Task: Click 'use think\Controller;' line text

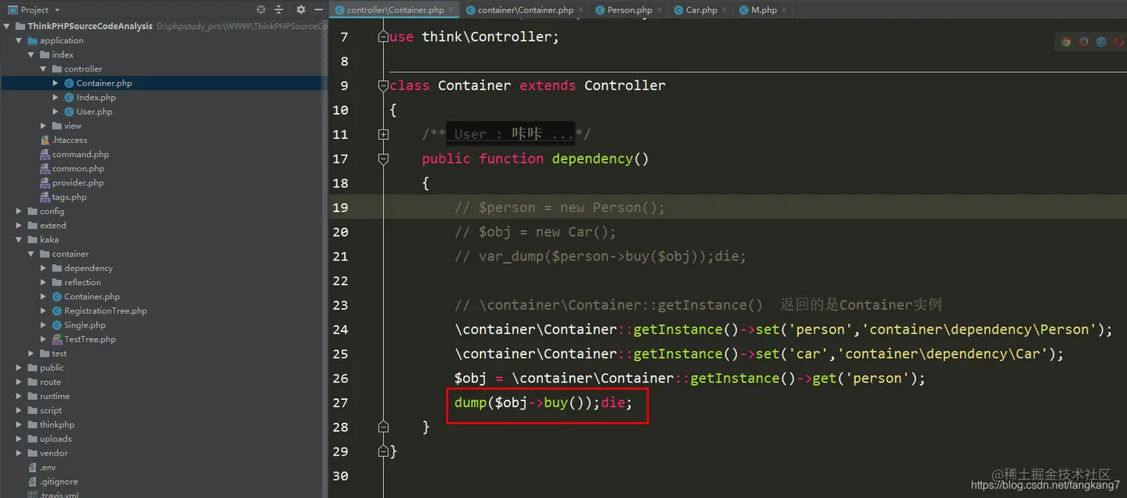Action: click(474, 36)
